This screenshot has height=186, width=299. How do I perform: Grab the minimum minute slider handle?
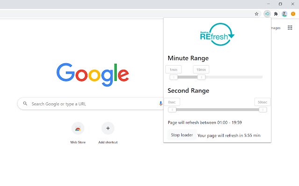(174, 77)
